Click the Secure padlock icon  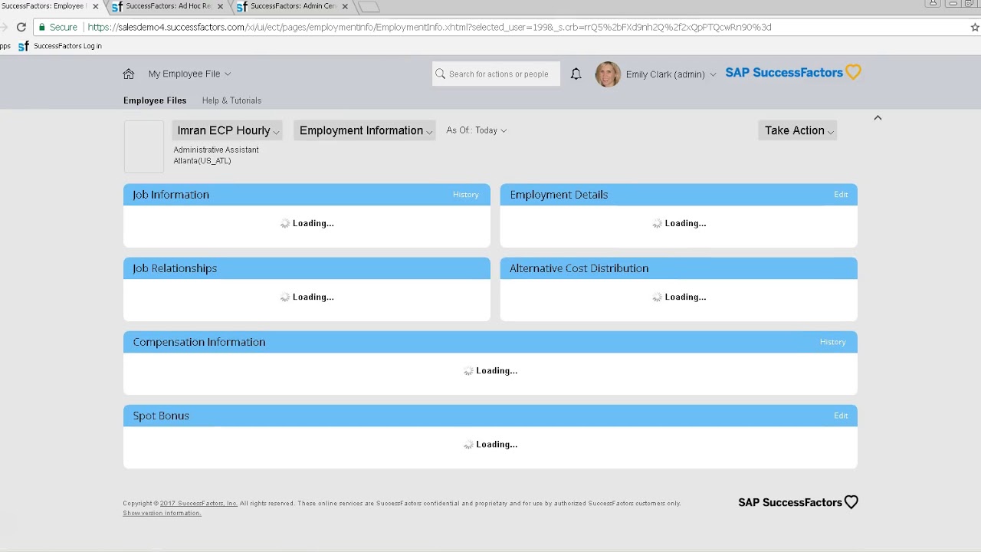42,27
